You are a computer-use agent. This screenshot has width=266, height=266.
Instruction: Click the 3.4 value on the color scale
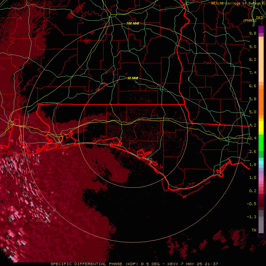click(253, 138)
